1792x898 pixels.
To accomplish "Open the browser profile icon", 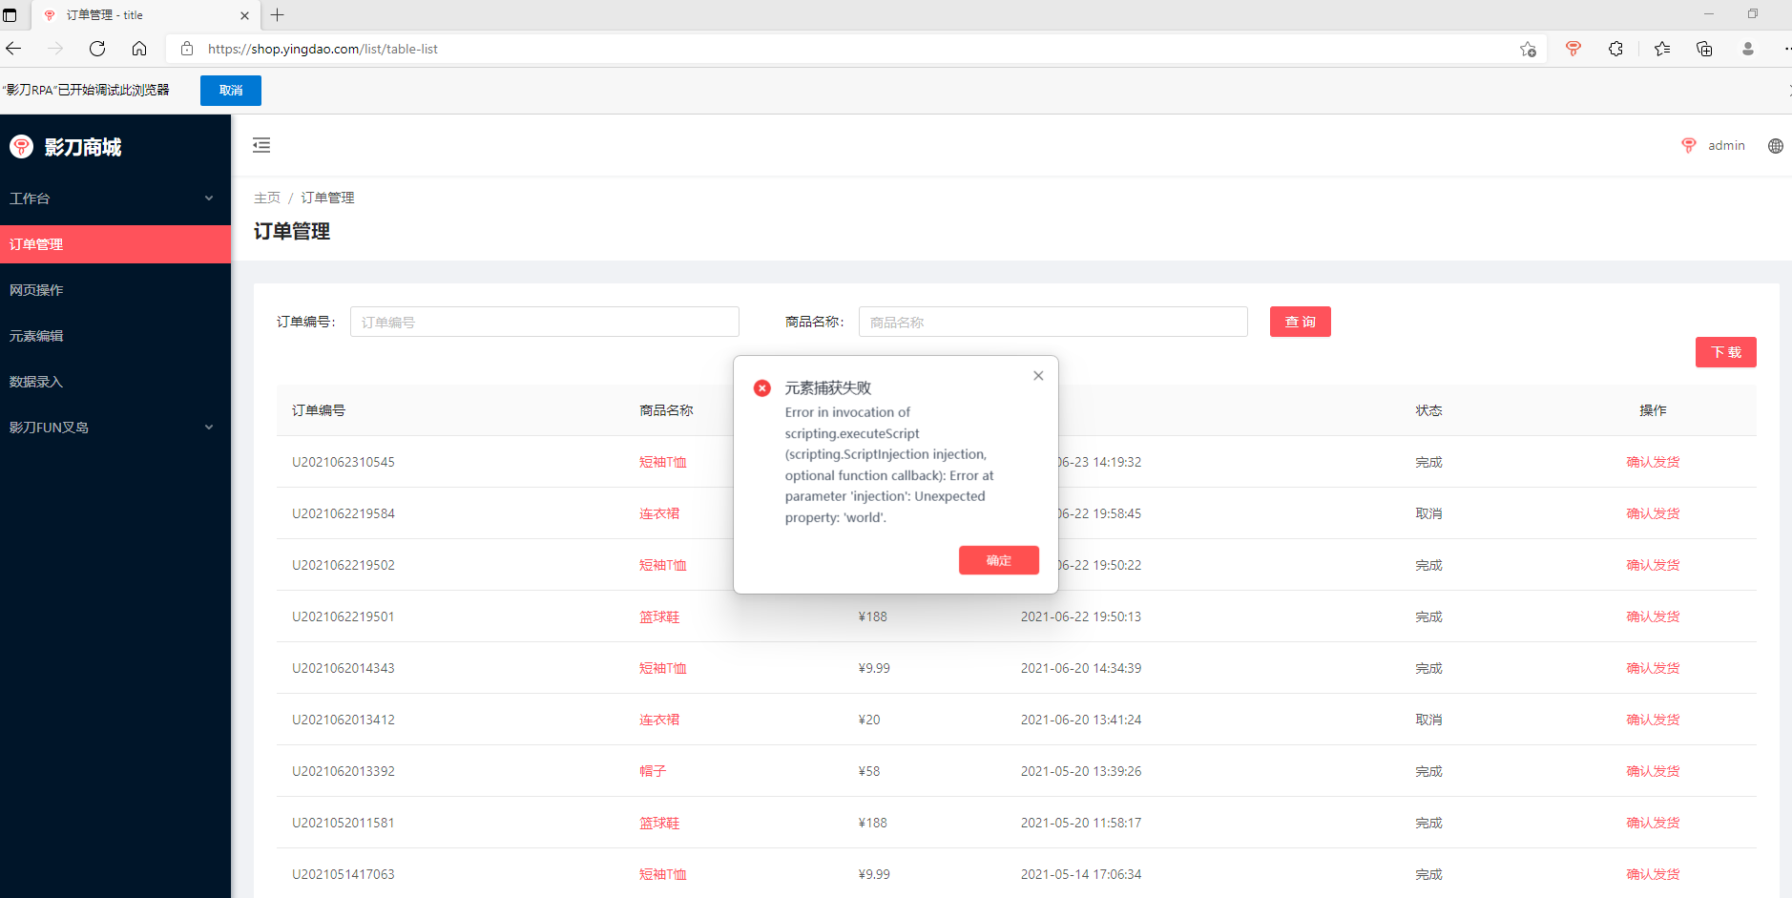I will (x=1748, y=49).
